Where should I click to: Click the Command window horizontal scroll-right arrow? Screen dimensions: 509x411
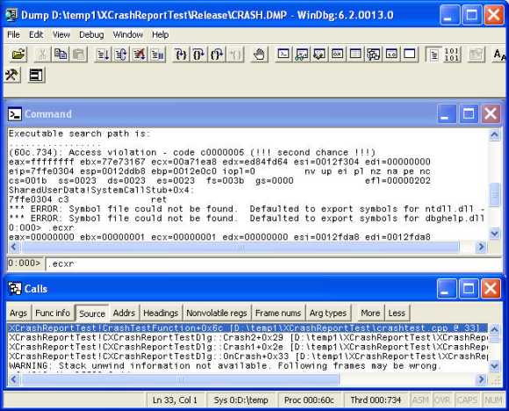(481, 247)
